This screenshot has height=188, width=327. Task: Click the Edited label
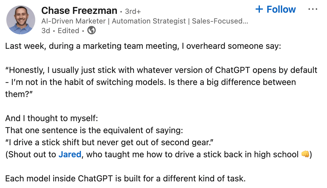68,31
